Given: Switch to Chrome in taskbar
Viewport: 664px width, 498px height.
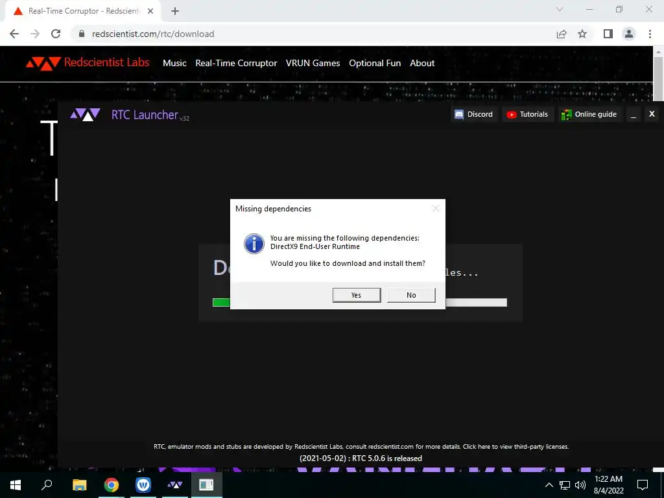Looking at the screenshot, I should [112, 485].
